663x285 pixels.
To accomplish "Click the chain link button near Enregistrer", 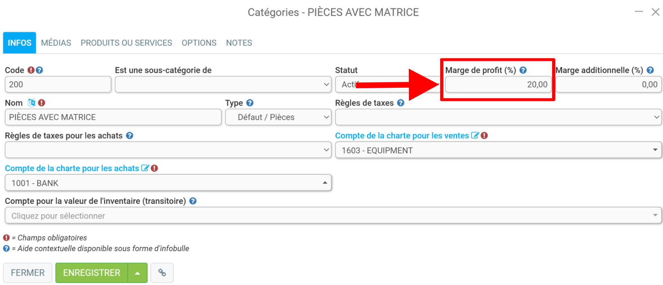I will [162, 273].
